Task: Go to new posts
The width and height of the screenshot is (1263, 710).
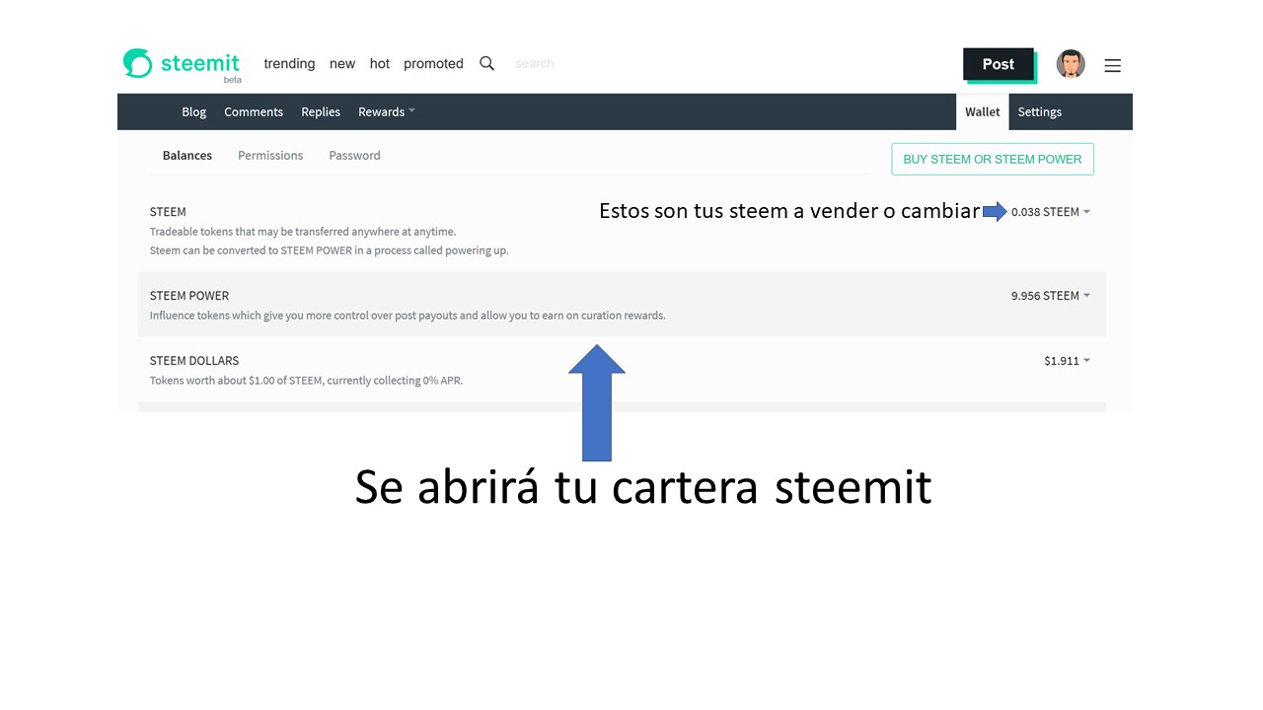Action: point(342,63)
